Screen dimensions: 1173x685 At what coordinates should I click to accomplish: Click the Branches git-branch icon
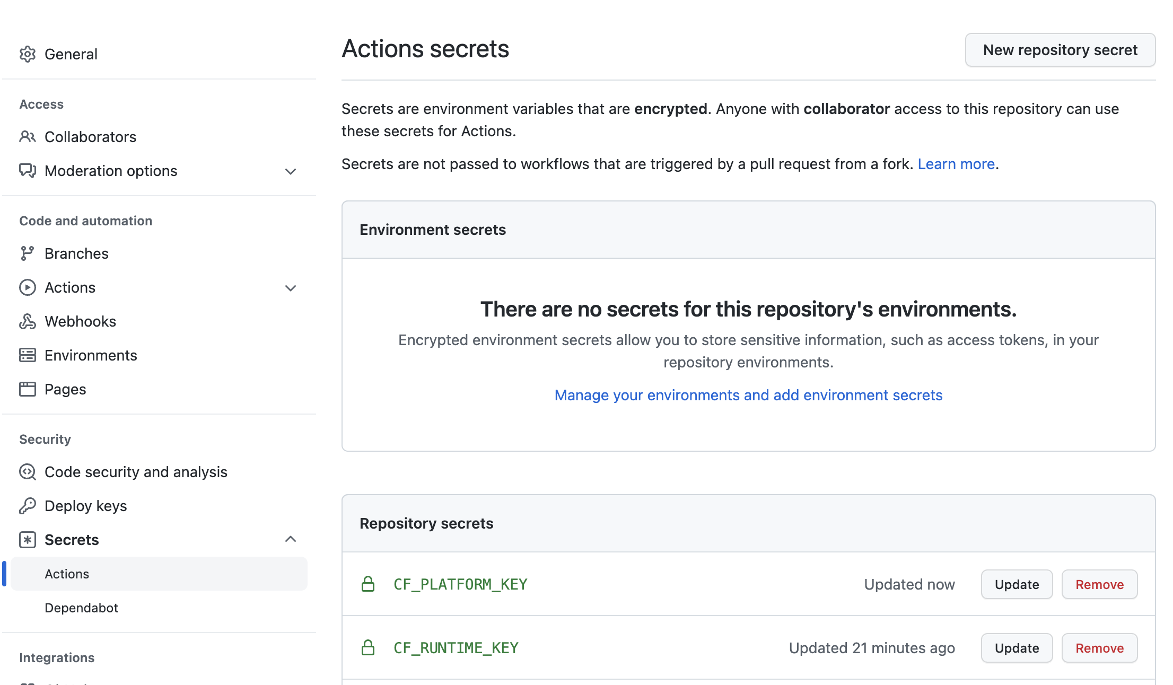tap(28, 253)
